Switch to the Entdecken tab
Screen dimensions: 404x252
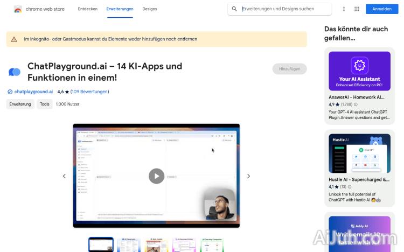pos(88,9)
